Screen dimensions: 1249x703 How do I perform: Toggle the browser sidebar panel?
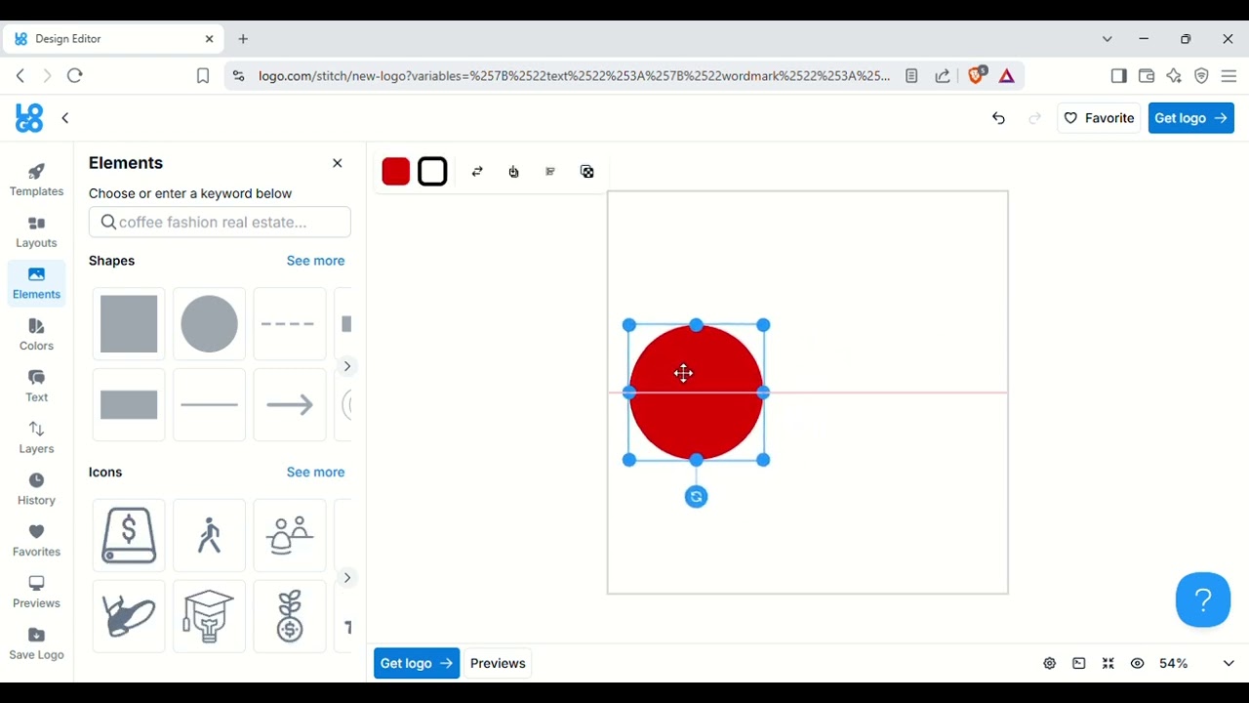(x=1119, y=75)
